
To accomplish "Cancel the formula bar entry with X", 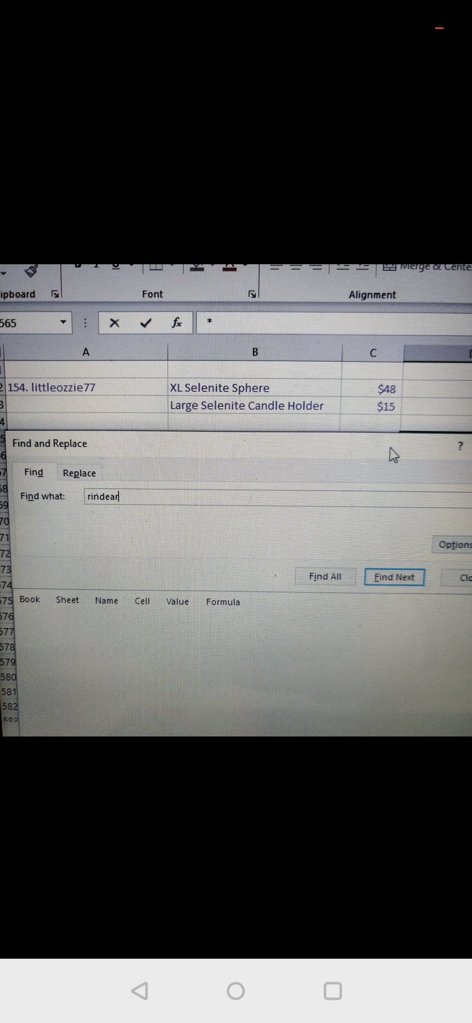I will (114, 323).
